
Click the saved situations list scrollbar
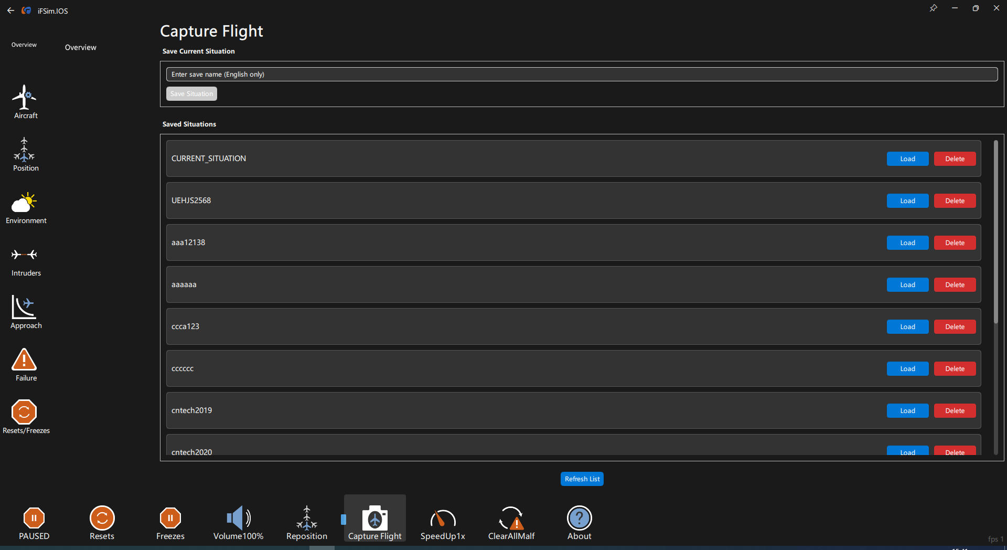(x=995, y=232)
